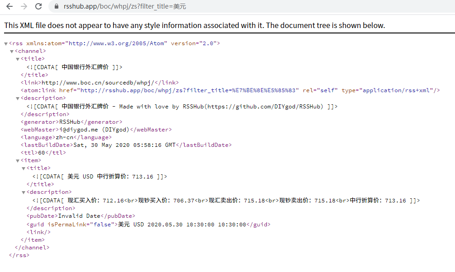Collapse the channel description element

click(17, 98)
